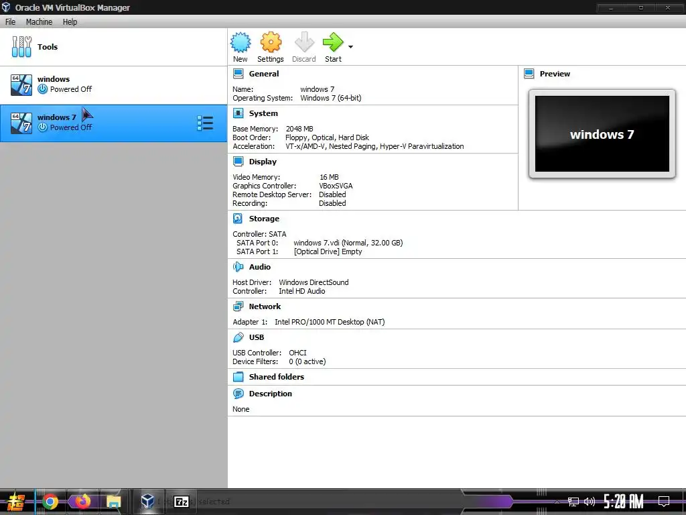
Task: Click the Audio section speaker icon
Action: coord(238,267)
